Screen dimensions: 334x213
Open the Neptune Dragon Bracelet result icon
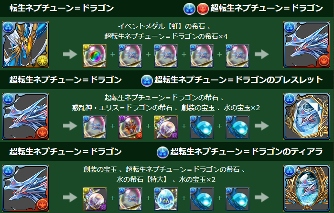click(306, 116)
